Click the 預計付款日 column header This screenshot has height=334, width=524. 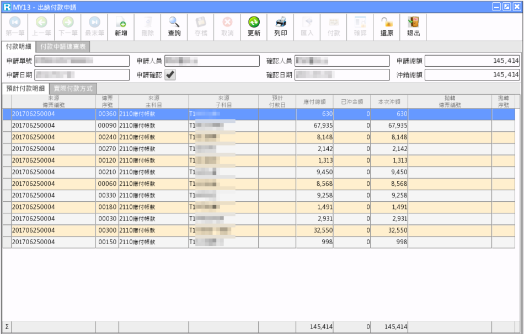point(277,101)
